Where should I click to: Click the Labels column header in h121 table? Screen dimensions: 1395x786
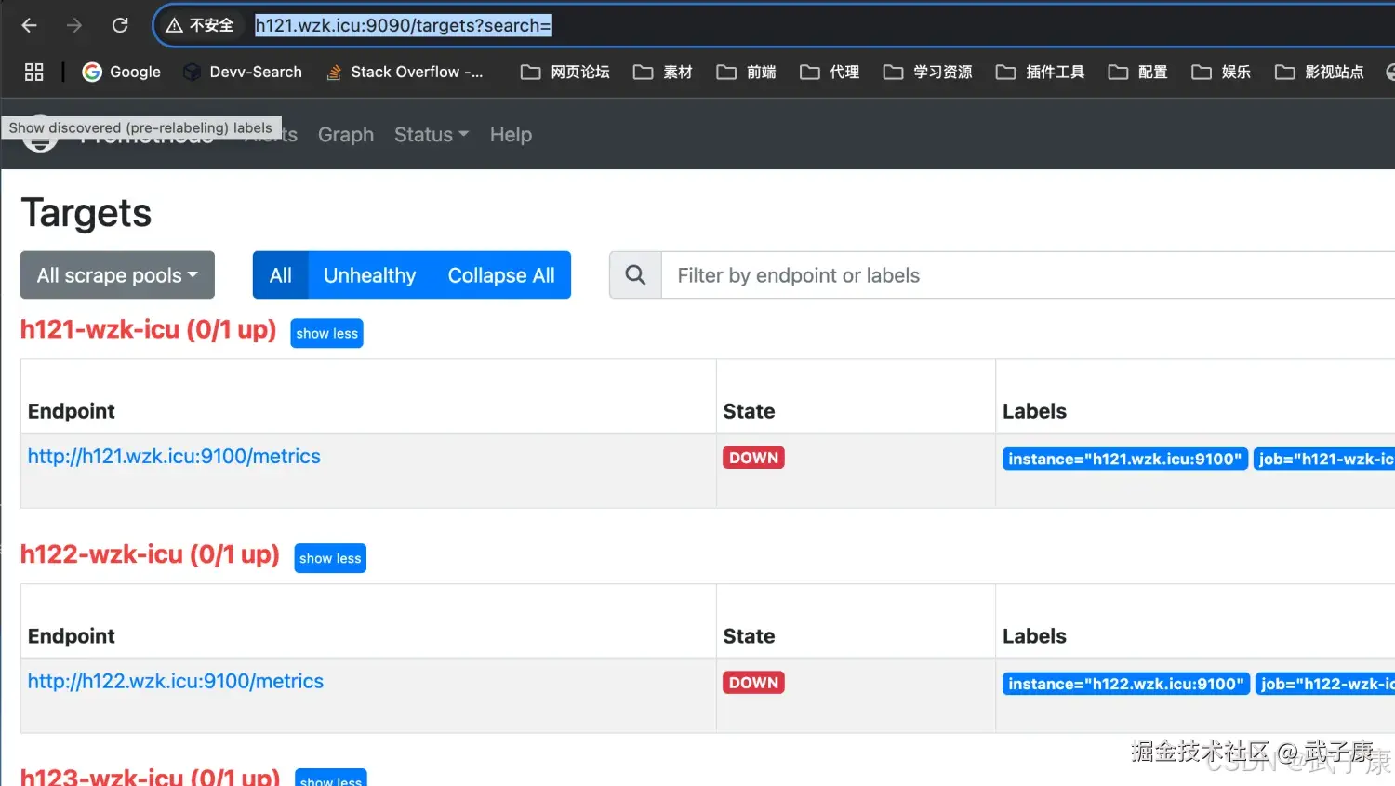(x=1034, y=411)
